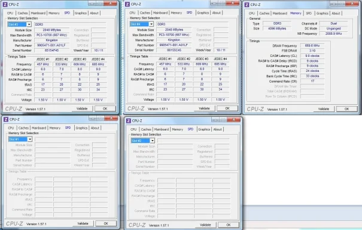Switch to CPU tab in Slot #4 window

coord(132,13)
